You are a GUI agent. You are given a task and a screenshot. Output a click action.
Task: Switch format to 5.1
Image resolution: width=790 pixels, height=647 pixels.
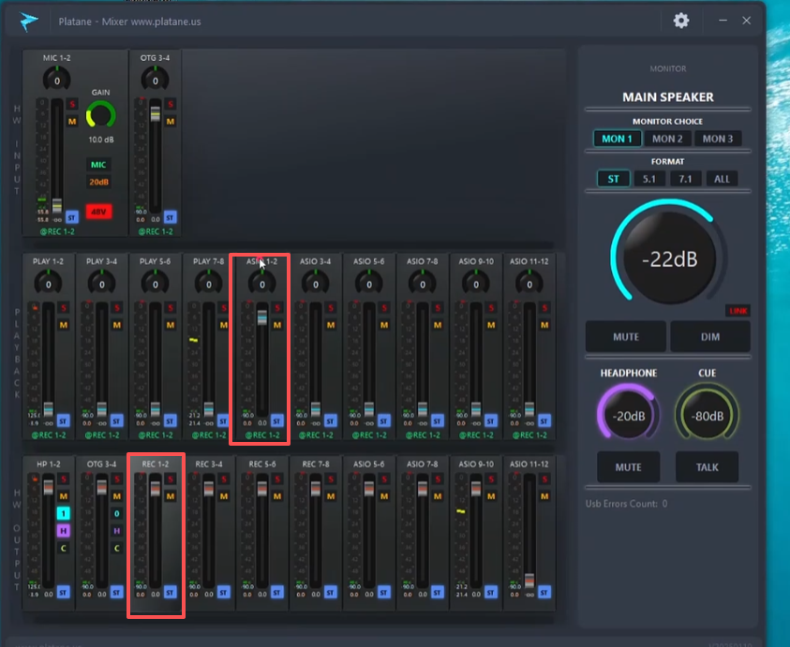648,179
